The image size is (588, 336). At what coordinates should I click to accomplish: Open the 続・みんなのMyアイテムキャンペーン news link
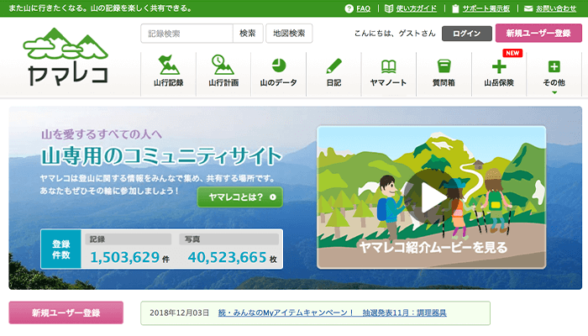pyautogui.click(x=333, y=312)
